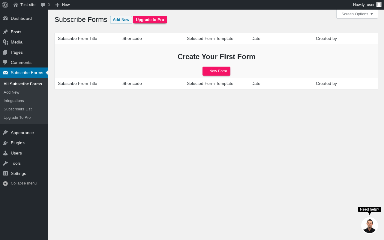Image resolution: width=384 pixels, height=240 pixels.
Task: Click the Dashboard gauge icon
Action: pos(5,18)
